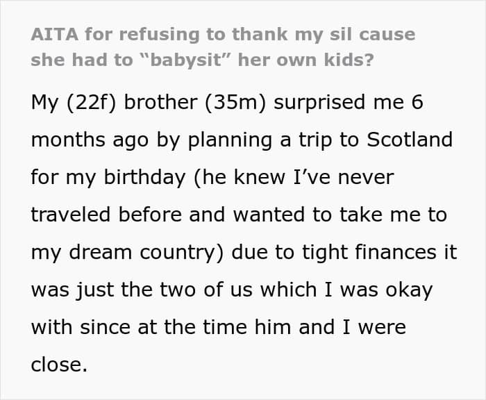Click the phrase "dream country)" in the paragraph
The height and width of the screenshot is (400, 486).
click(x=146, y=252)
